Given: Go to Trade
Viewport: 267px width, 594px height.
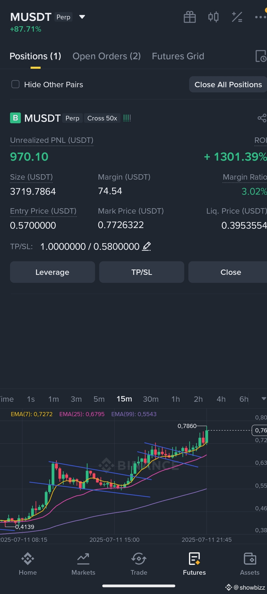Looking at the screenshot, I should pos(139,564).
